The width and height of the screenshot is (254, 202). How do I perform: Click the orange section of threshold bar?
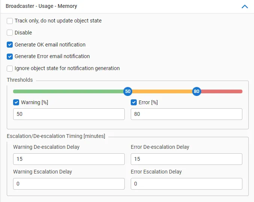tap(162, 91)
